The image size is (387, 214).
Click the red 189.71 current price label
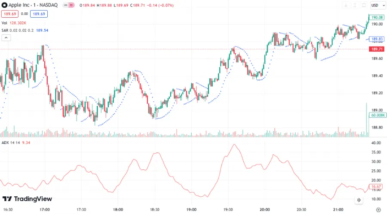(377, 49)
